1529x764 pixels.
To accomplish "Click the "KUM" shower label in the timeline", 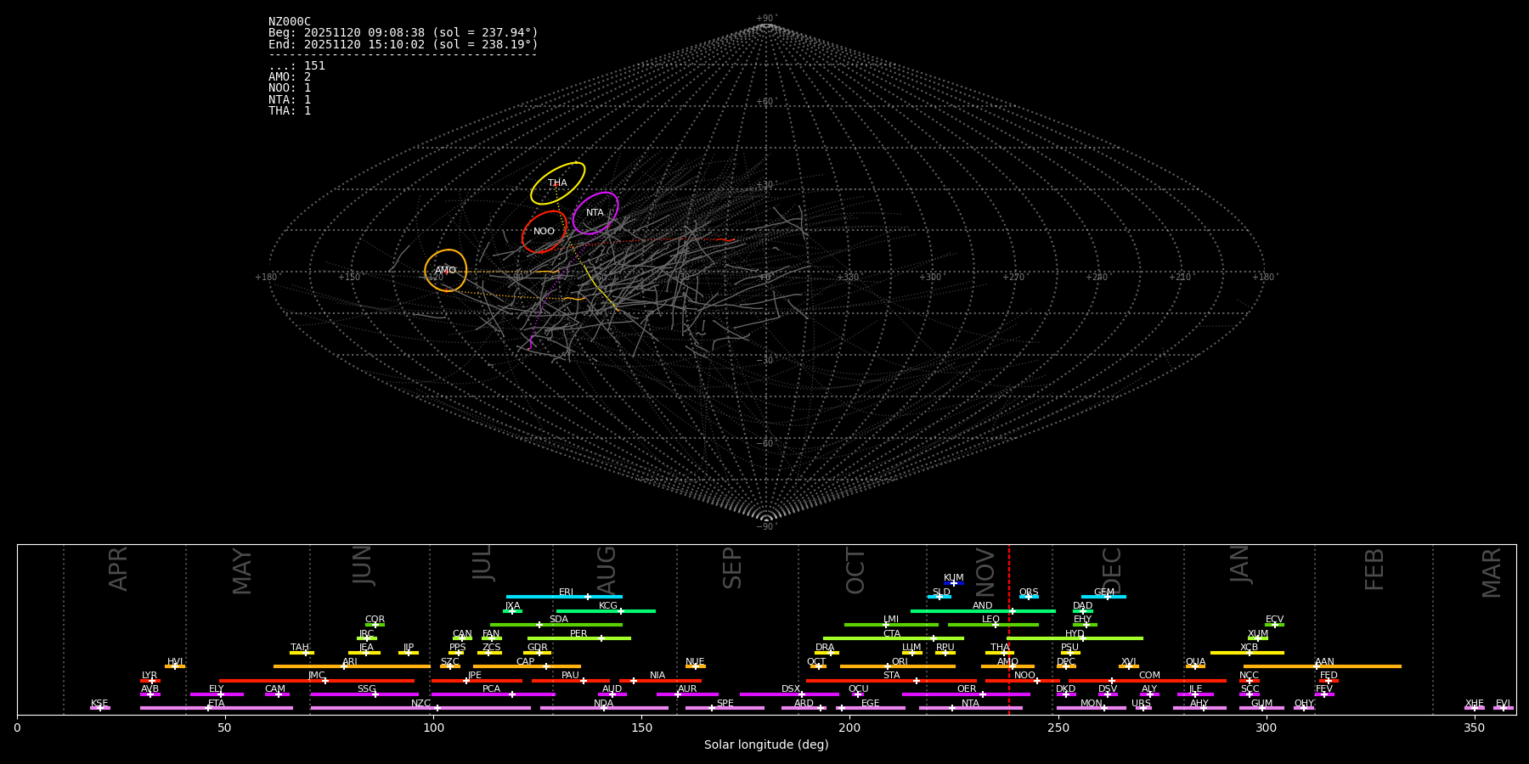I will [x=954, y=578].
